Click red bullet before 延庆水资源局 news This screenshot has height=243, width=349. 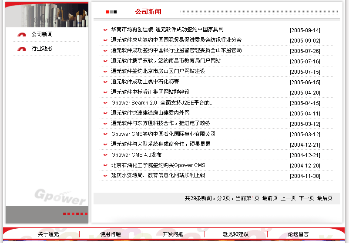(x=105, y=176)
